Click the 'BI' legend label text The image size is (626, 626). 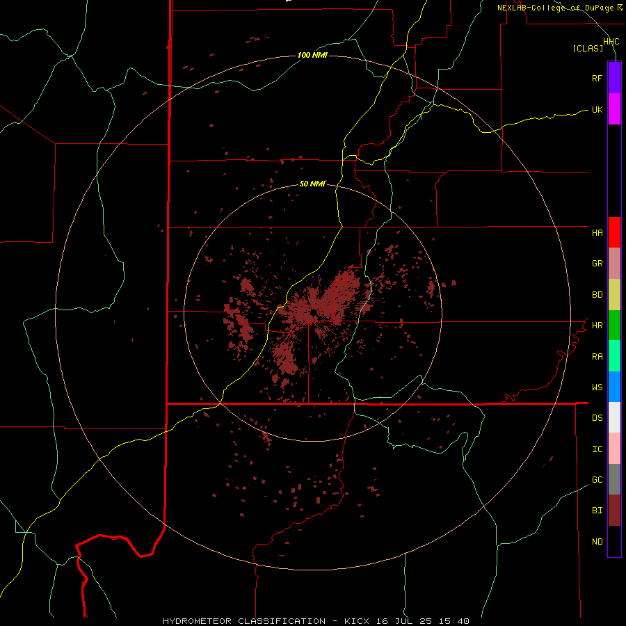597,511
